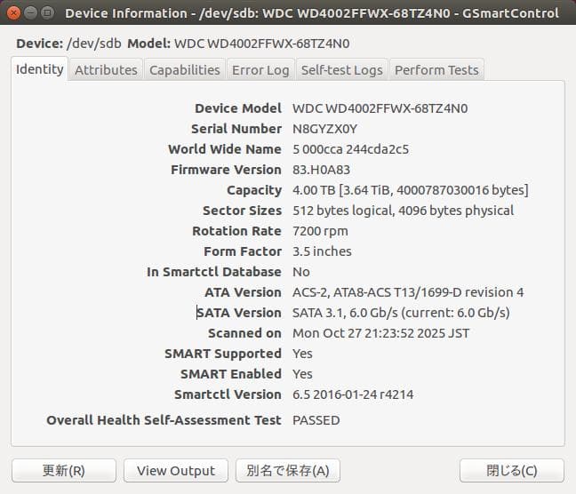The image size is (576, 494).
Task: Switch to the Identity tab
Action: [x=39, y=69]
